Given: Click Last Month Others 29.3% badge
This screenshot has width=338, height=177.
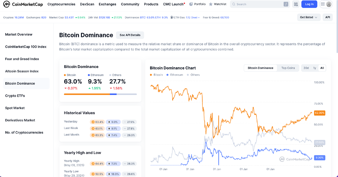Looking at the screenshot, I should point(129,135).
